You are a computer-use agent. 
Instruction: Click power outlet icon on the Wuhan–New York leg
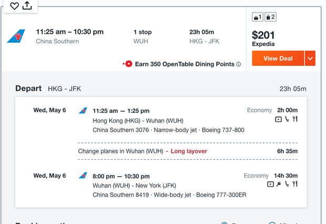(279, 184)
